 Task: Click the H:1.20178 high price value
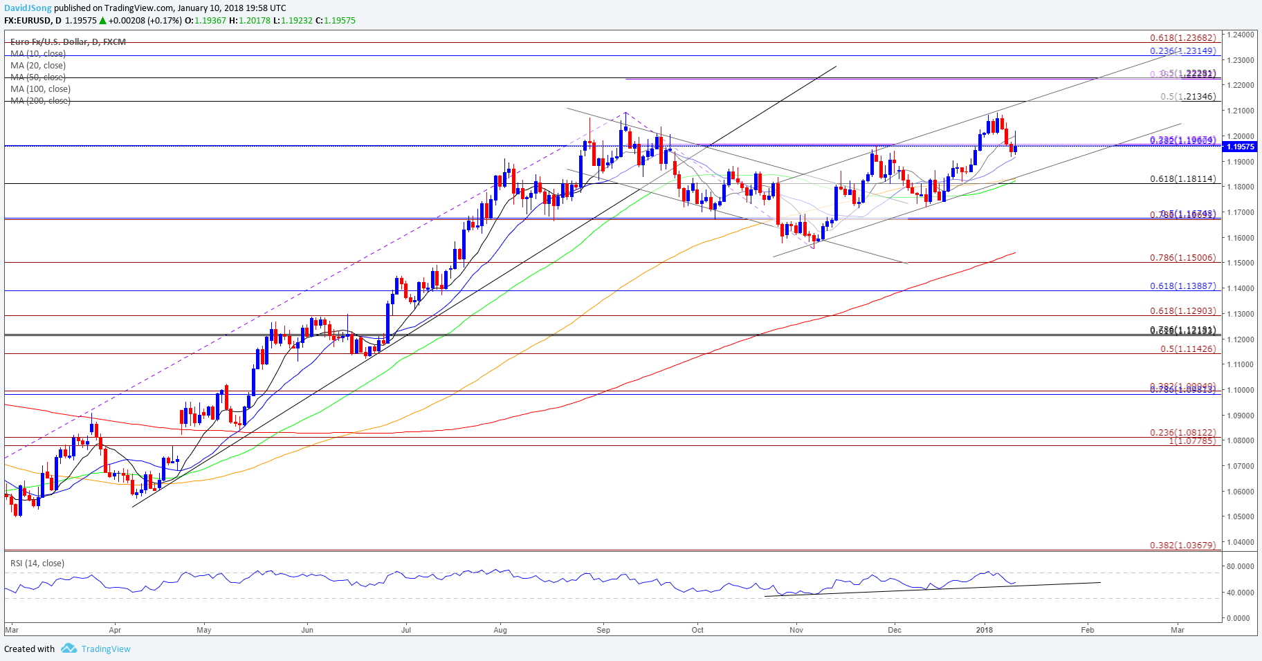(x=250, y=21)
